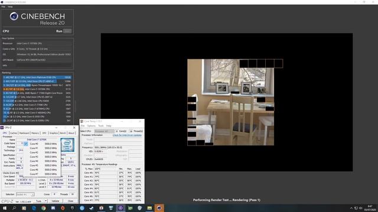Show hidden system tray icons
378x212 pixels.
coord(351,208)
